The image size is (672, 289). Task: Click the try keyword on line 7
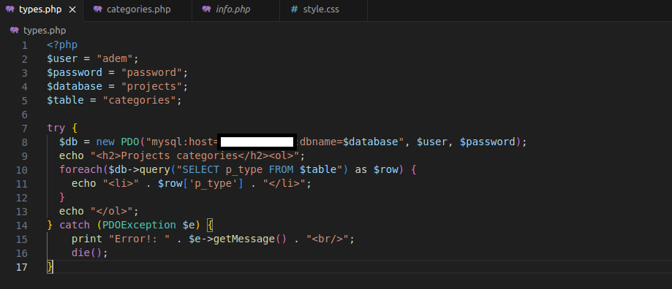click(x=56, y=128)
